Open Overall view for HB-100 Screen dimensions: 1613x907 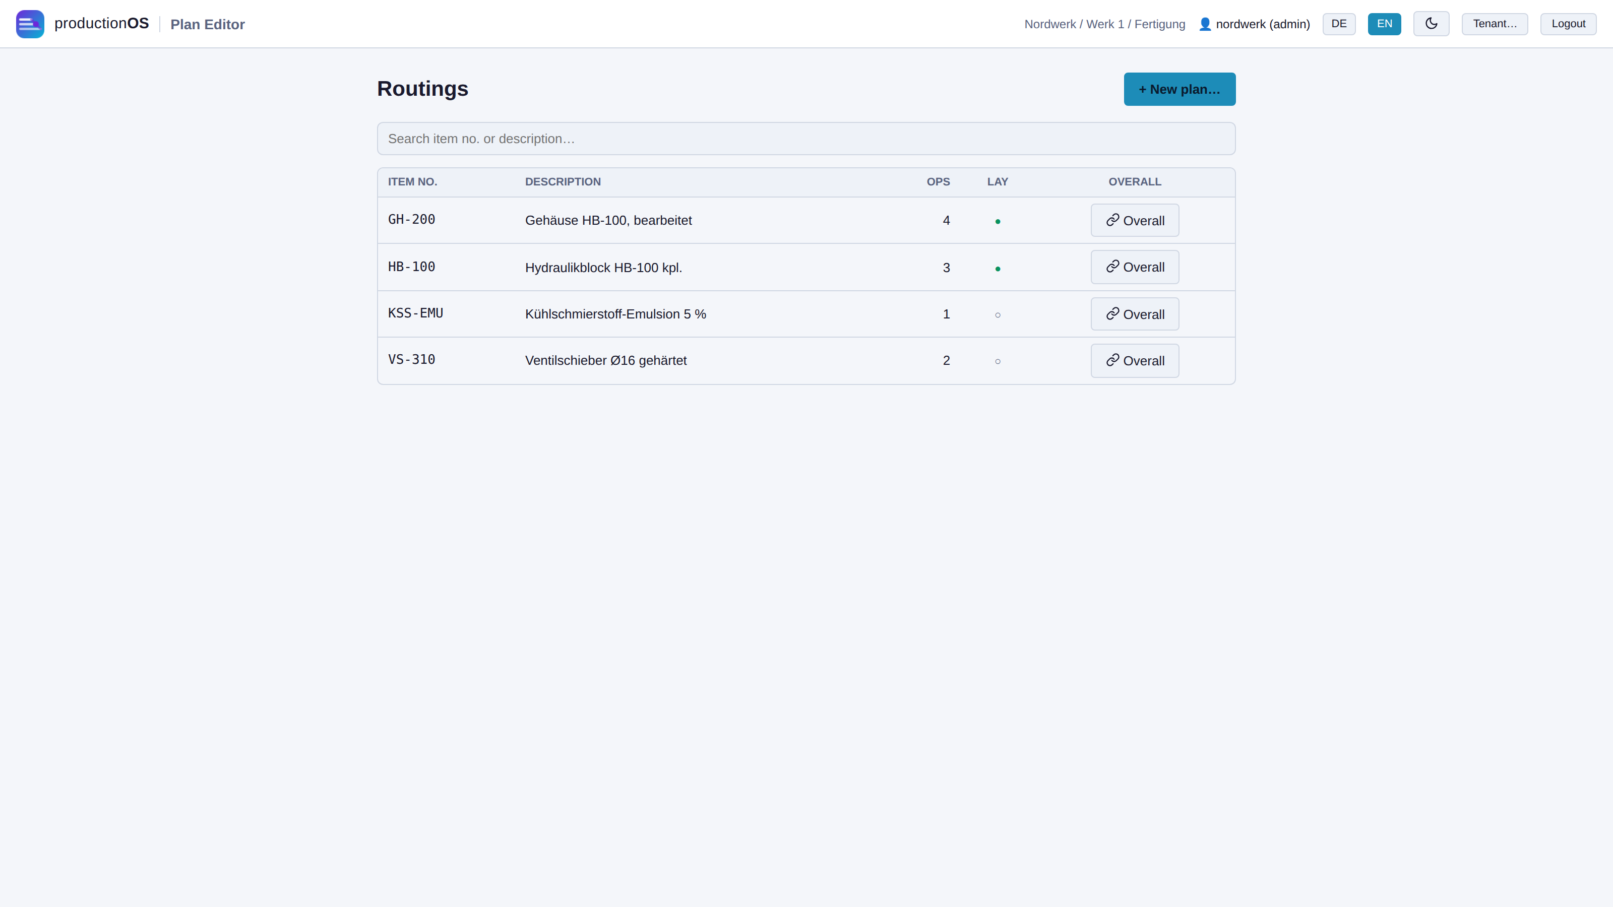coord(1135,267)
